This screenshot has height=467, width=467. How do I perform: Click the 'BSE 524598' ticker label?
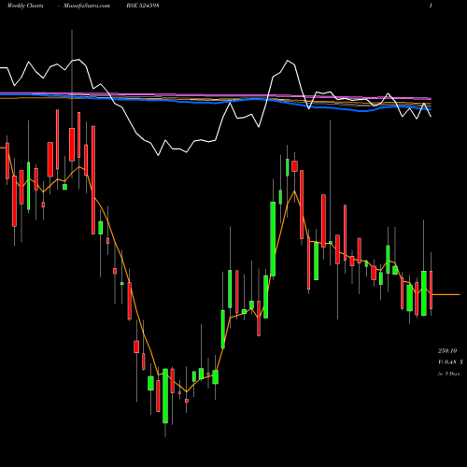point(143,6)
